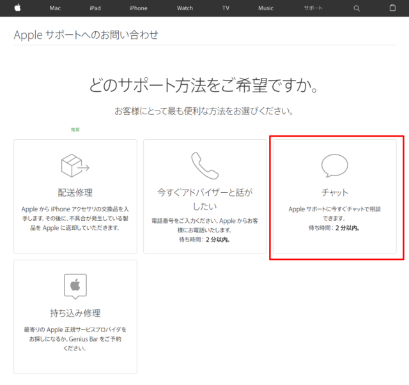Click the Apple store badge icon for 持ち込み修理

(x=75, y=286)
